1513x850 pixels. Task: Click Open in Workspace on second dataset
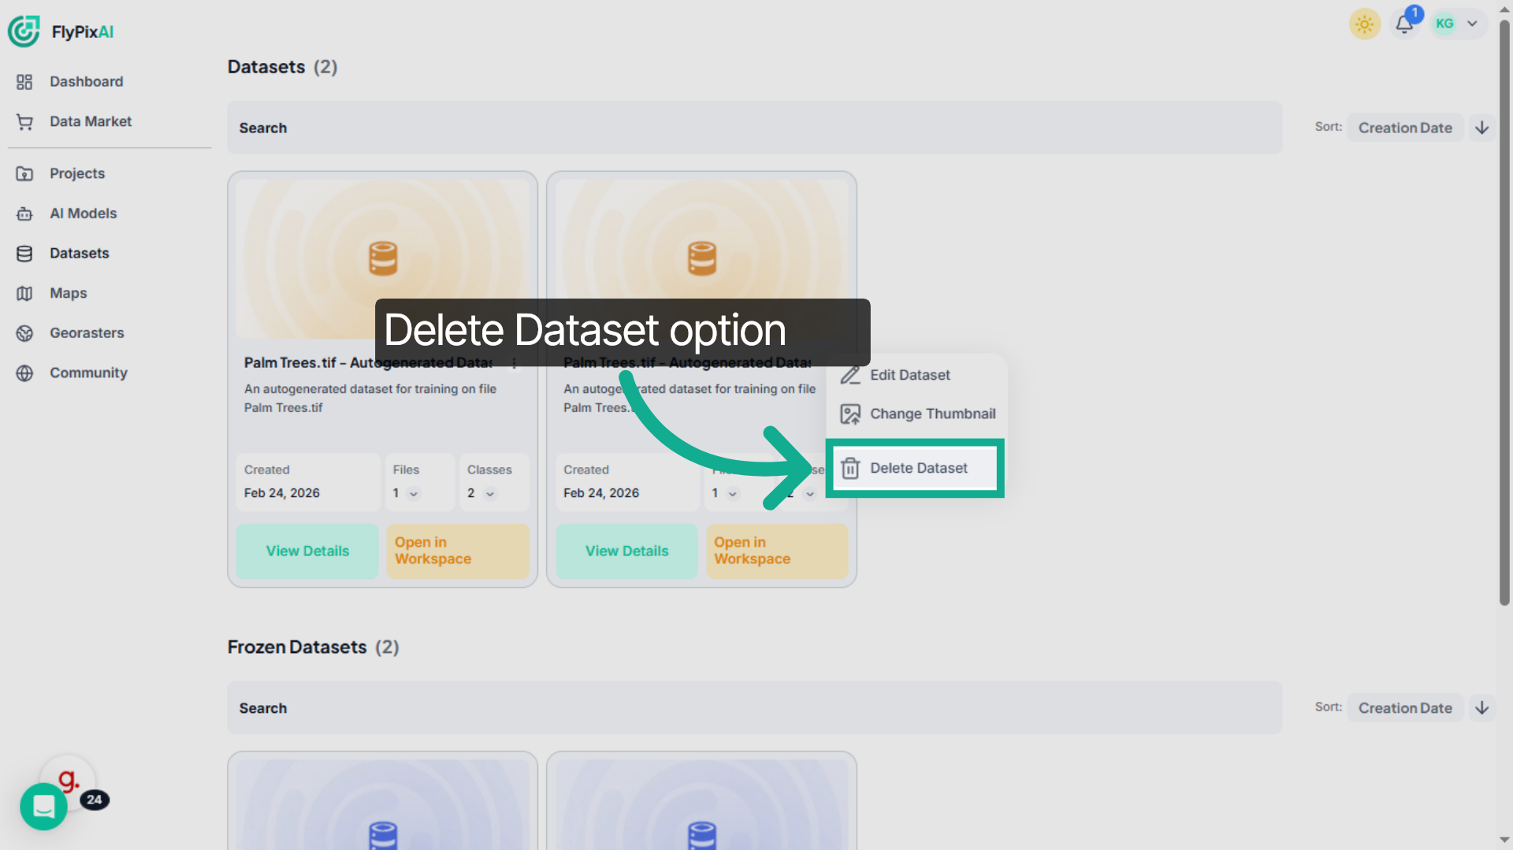point(777,551)
